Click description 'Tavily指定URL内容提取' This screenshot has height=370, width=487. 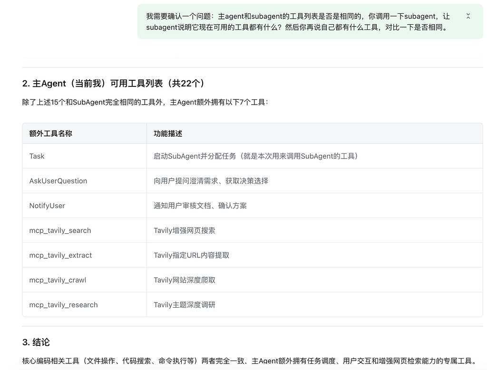[191, 255]
